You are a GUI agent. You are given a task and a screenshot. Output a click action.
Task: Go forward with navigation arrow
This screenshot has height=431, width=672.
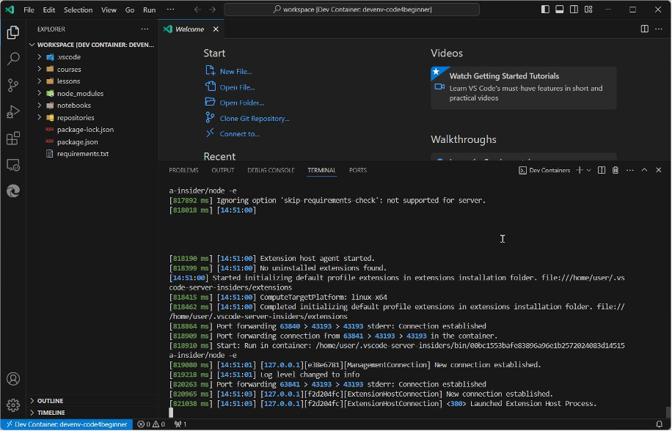(x=212, y=10)
